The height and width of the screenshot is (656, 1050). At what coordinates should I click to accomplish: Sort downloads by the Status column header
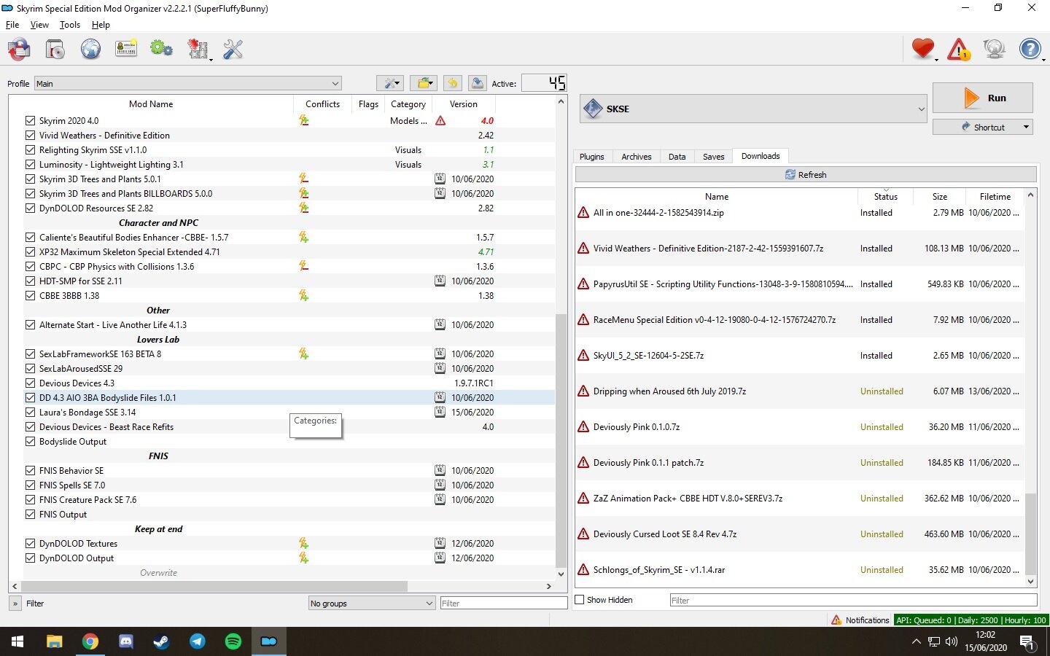[886, 197]
